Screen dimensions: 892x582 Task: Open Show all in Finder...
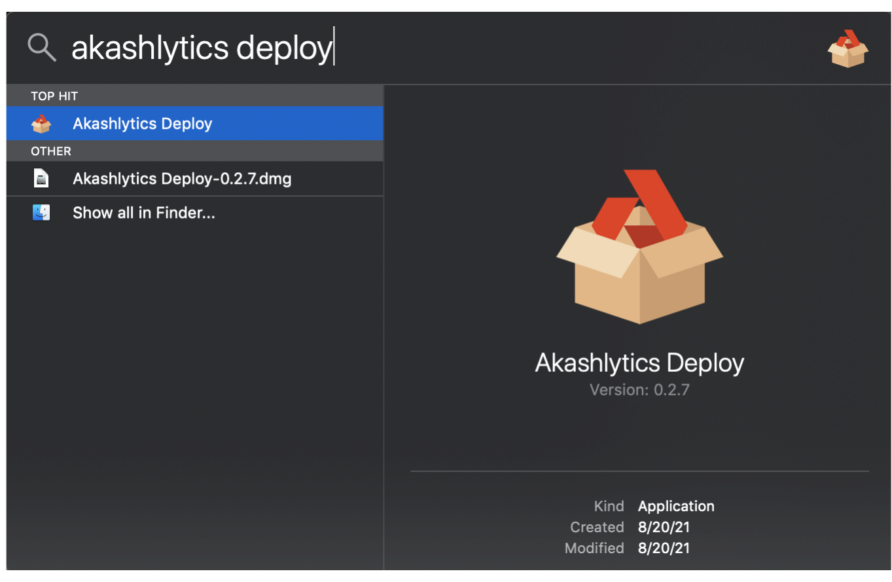(195, 213)
